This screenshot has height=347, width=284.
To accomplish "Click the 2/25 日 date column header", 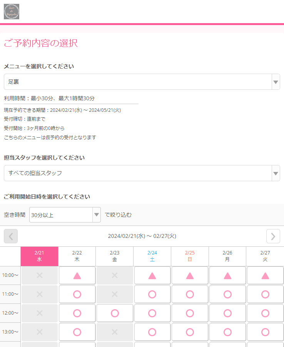I will (190, 256).
